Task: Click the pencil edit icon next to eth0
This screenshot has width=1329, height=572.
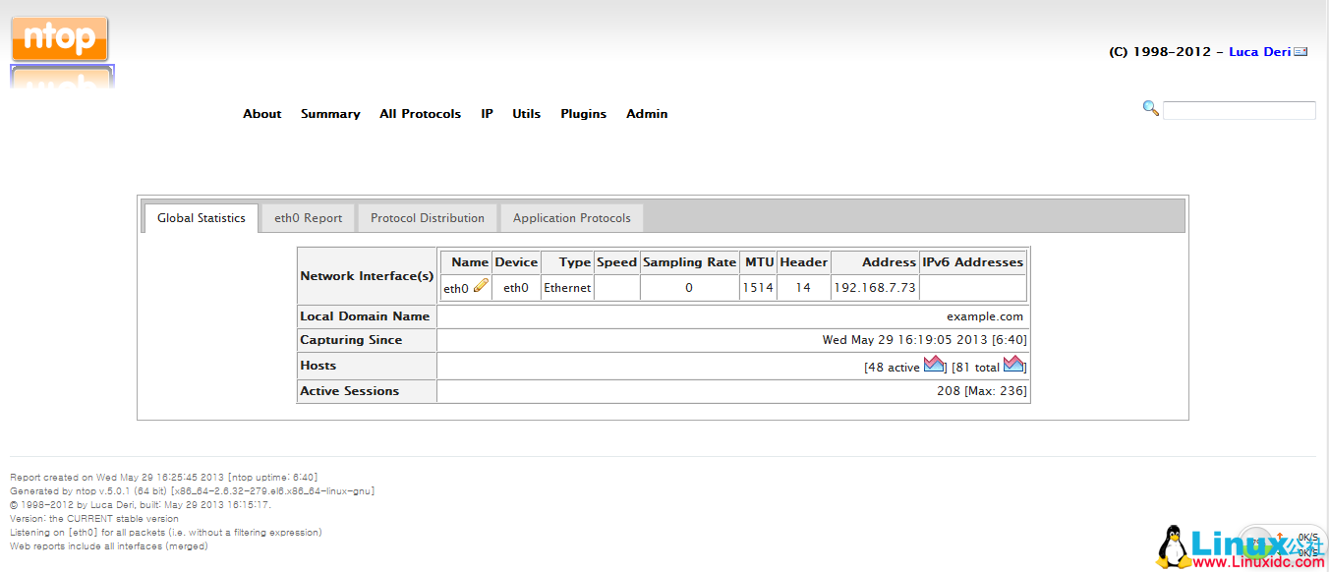Action: pyautogui.click(x=481, y=286)
